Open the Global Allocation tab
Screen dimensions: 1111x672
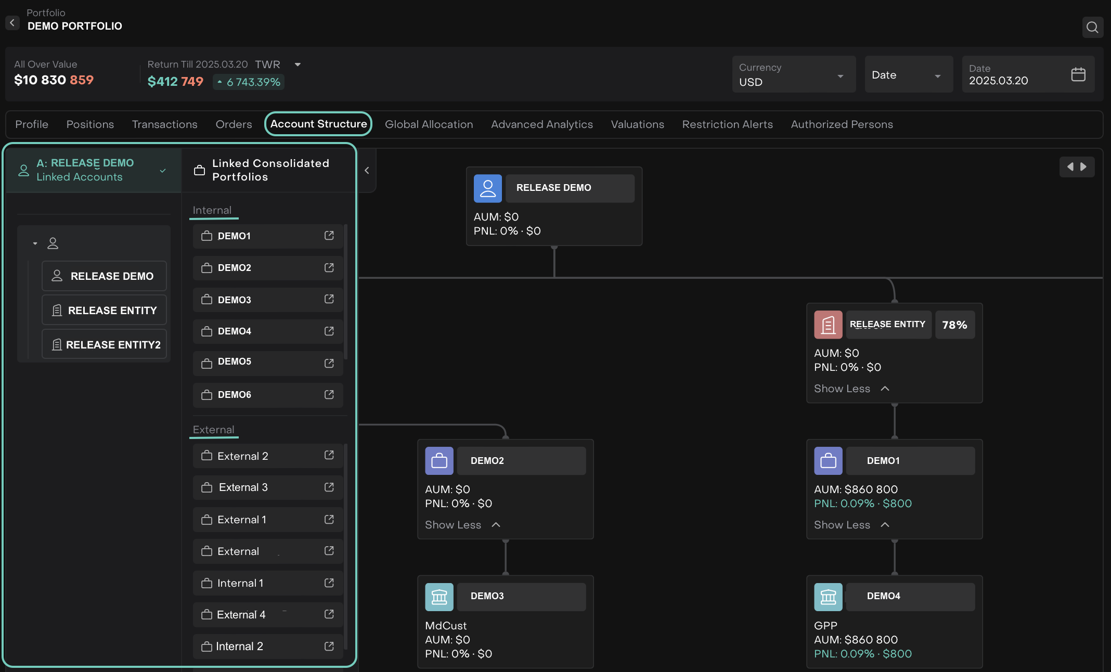pyautogui.click(x=429, y=124)
